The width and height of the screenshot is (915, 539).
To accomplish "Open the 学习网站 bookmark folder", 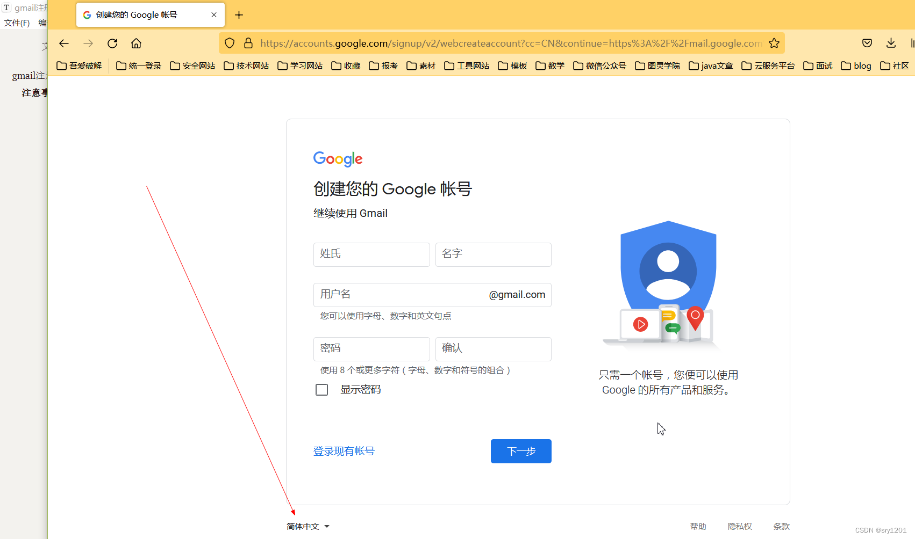I will tap(300, 65).
